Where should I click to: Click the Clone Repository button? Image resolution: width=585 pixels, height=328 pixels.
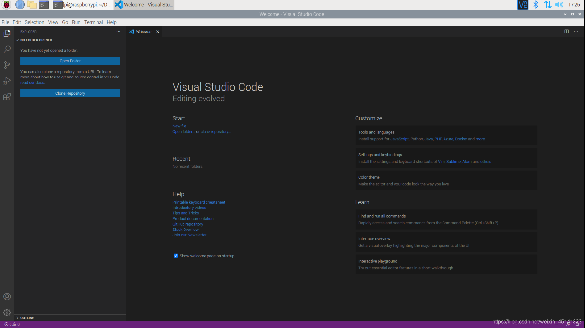tap(70, 93)
